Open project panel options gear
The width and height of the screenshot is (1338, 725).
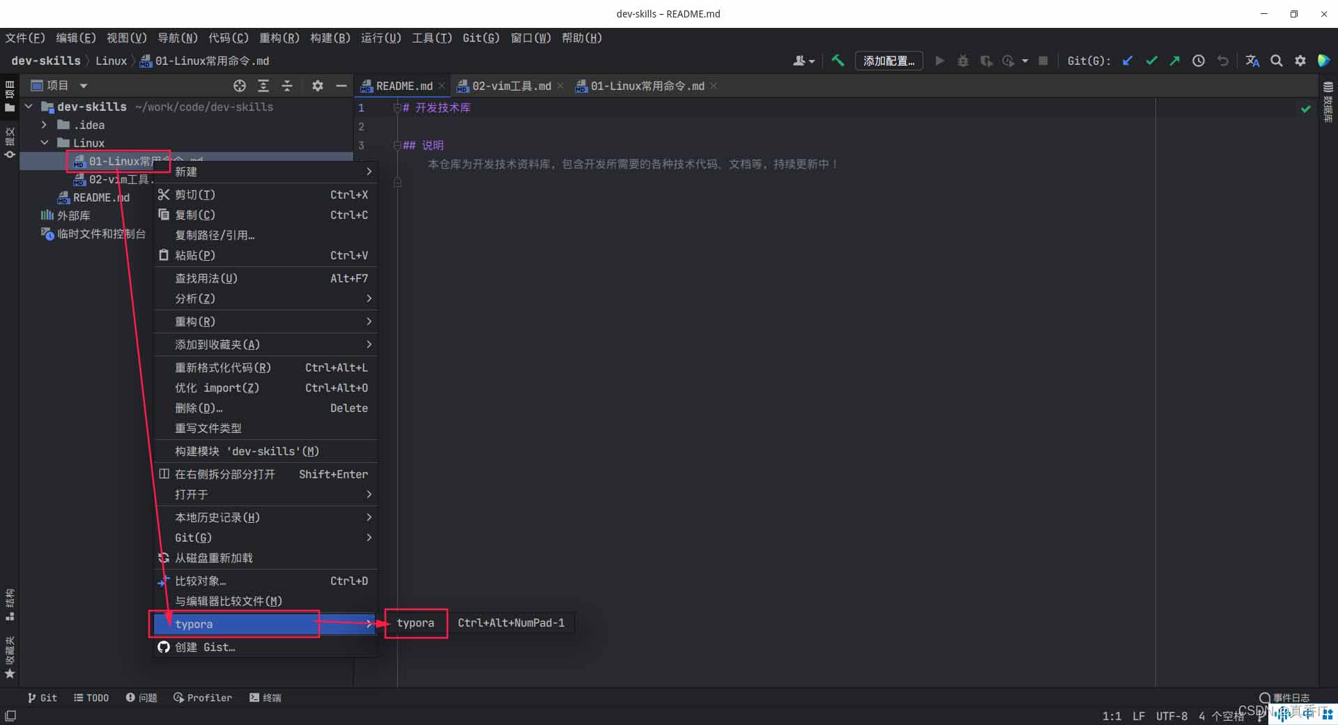point(318,86)
